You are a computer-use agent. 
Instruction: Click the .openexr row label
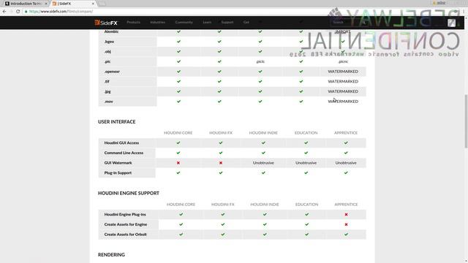pos(112,72)
